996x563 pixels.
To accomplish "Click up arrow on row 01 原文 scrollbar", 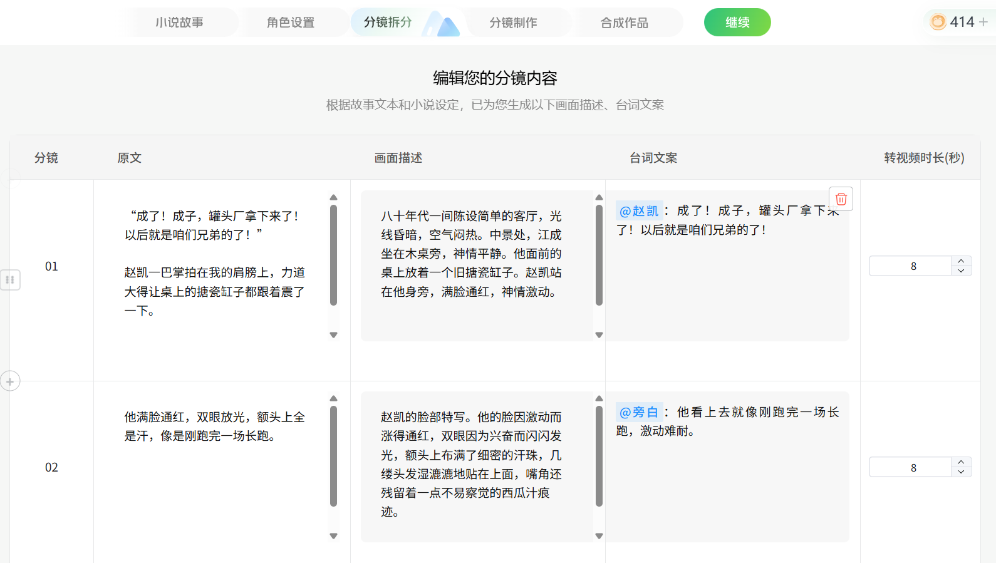I will tap(333, 197).
